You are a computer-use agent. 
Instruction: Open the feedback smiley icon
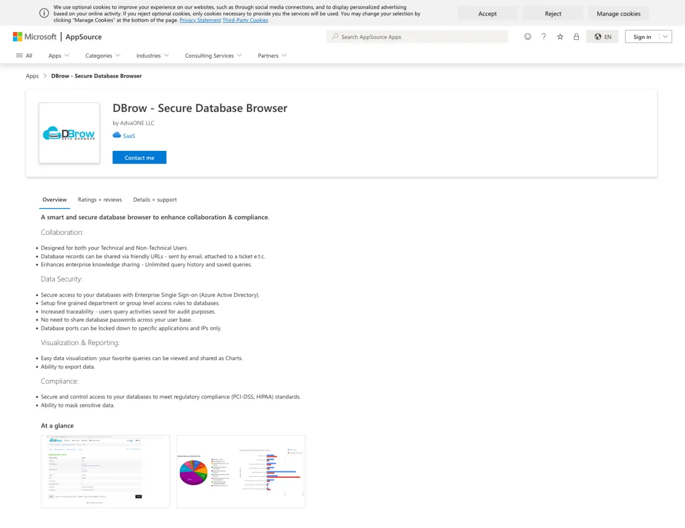point(527,37)
